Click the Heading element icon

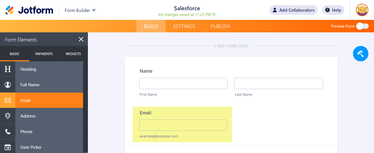[8, 69]
